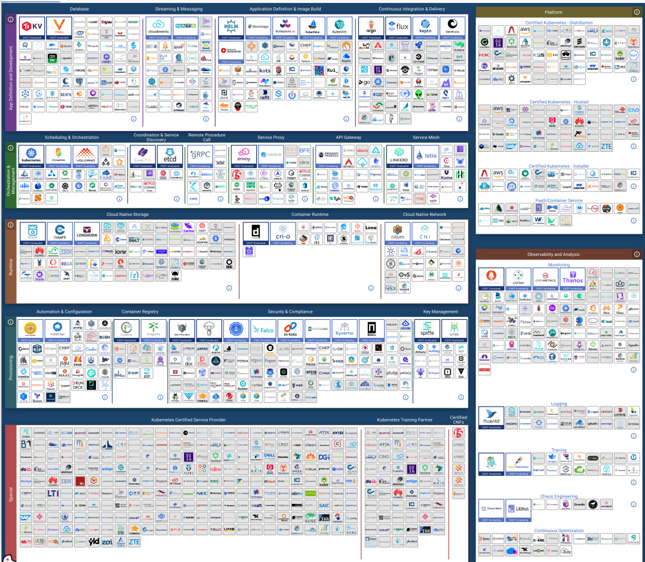
Task: Open the Chaos Engineering category link
Action: pos(558,496)
